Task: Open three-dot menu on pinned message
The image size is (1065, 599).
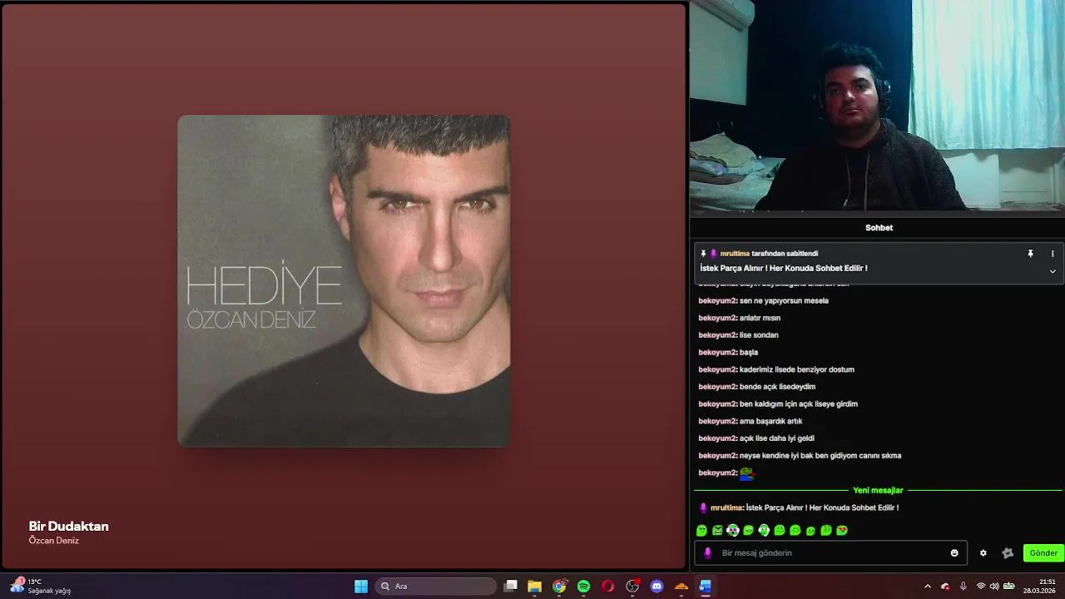Action: pos(1053,254)
